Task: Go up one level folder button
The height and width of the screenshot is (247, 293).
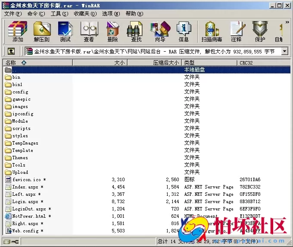Action: point(11,51)
